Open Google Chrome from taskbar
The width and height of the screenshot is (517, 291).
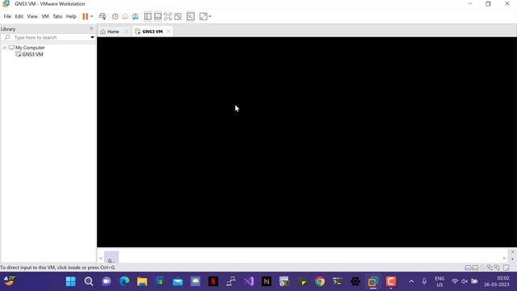point(320,281)
